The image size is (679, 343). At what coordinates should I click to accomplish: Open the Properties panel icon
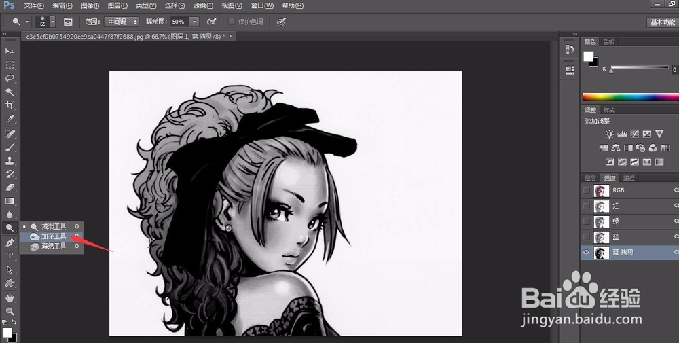tap(570, 69)
